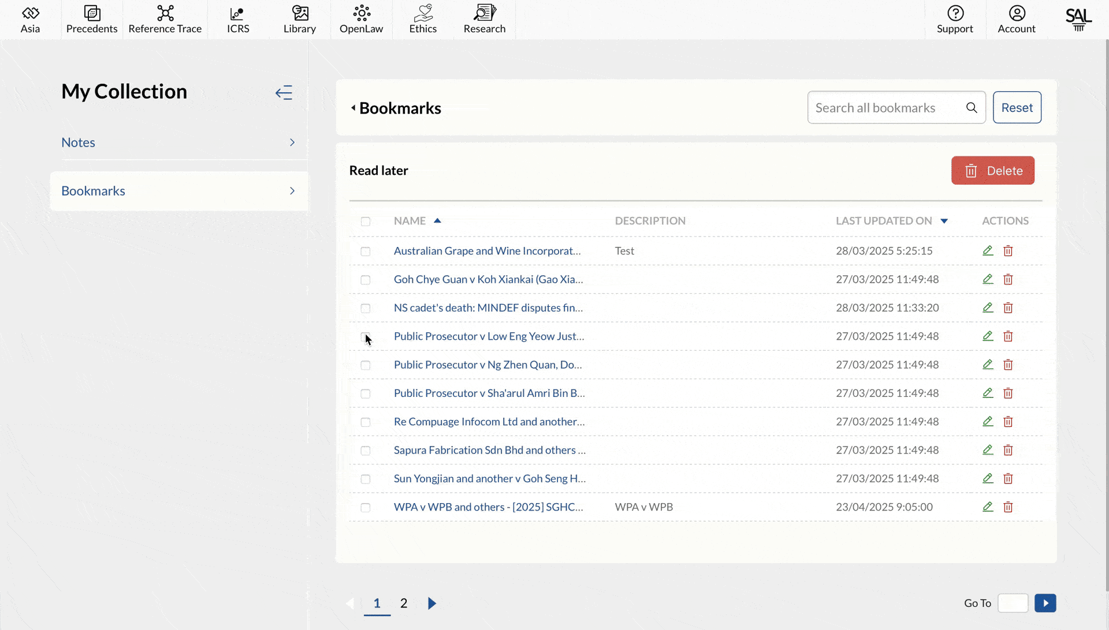1109x630 pixels.
Task: Go to page 2
Action: pyautogui.click(x=404, y=603)
